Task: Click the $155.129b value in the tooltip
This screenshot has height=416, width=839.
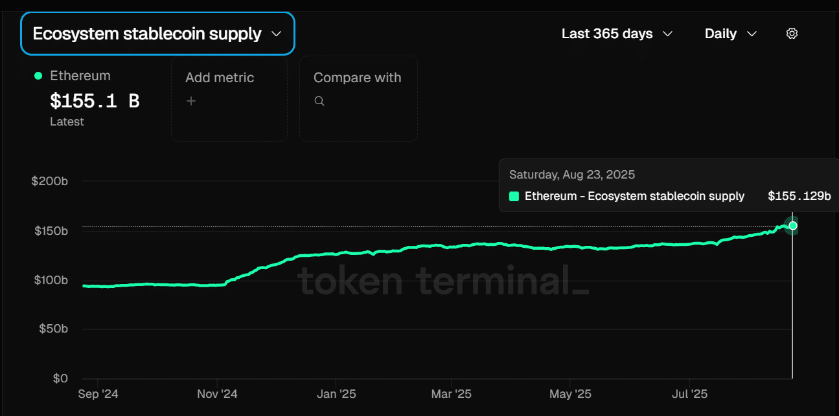Action: (x=799, y=196)
